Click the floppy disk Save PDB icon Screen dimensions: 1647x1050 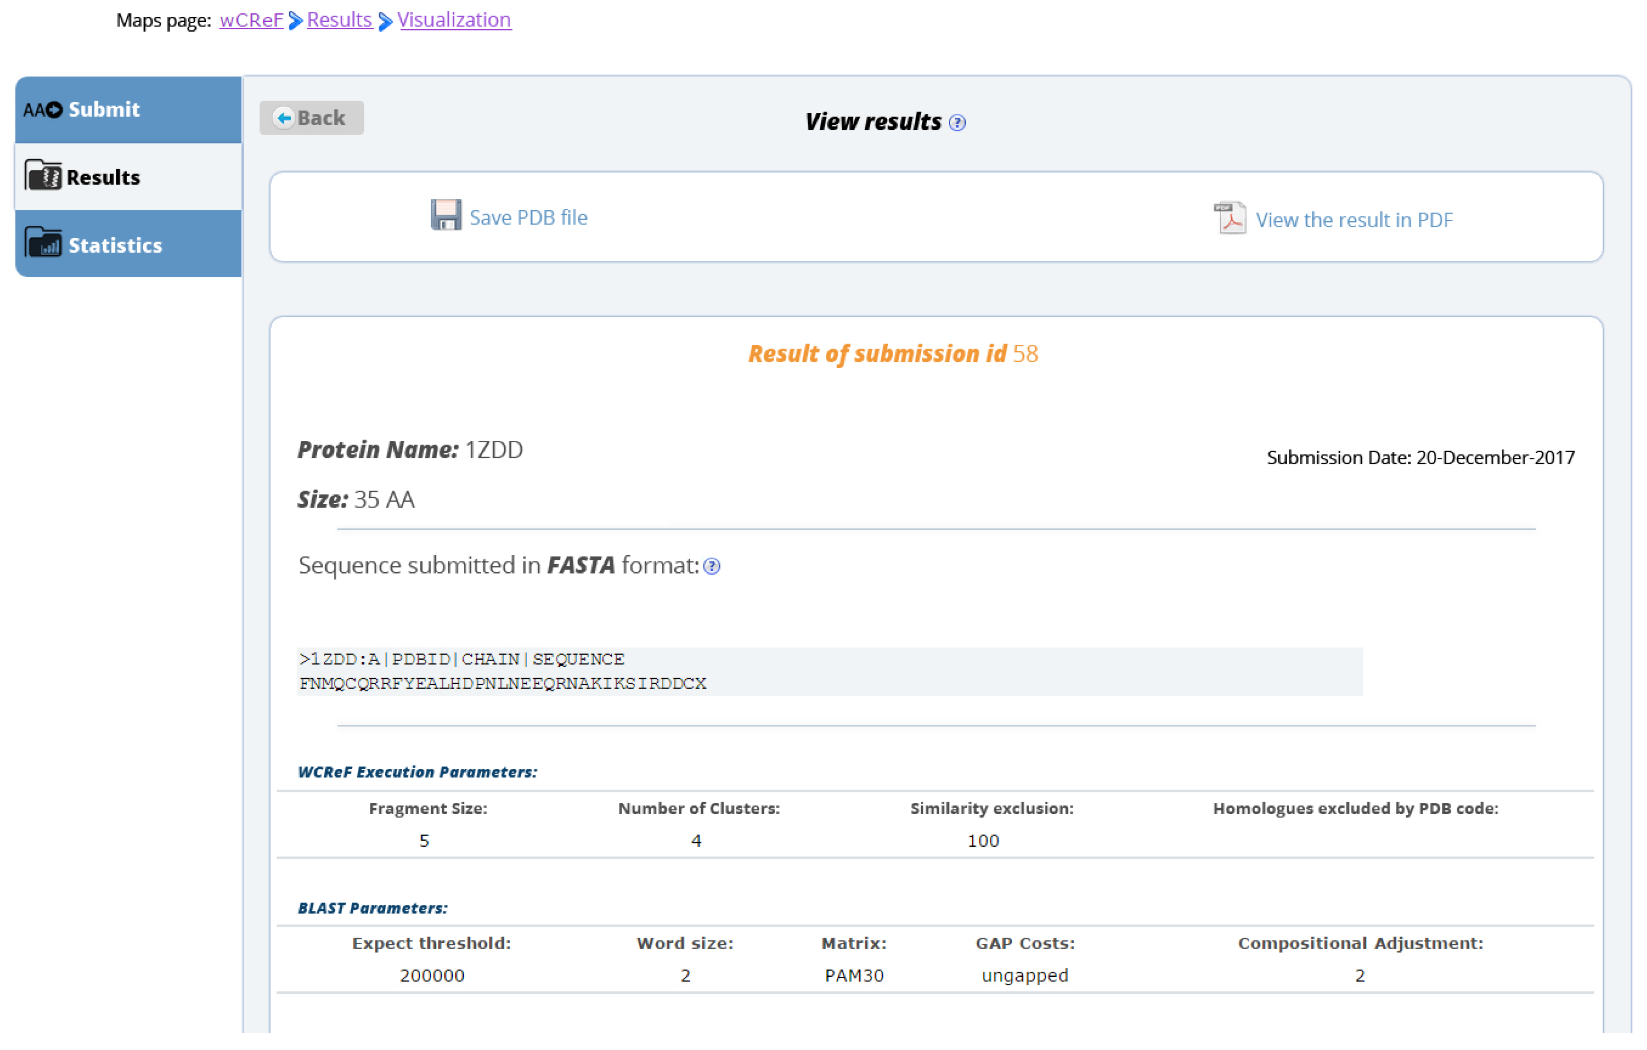446,215
